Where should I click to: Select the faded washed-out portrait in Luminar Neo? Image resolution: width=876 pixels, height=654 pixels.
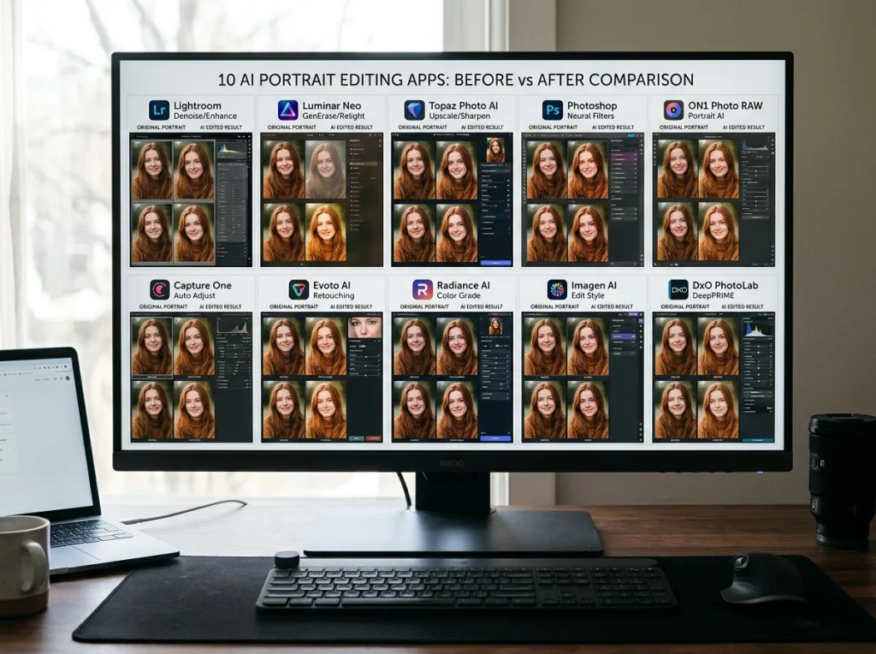point(325,169)
